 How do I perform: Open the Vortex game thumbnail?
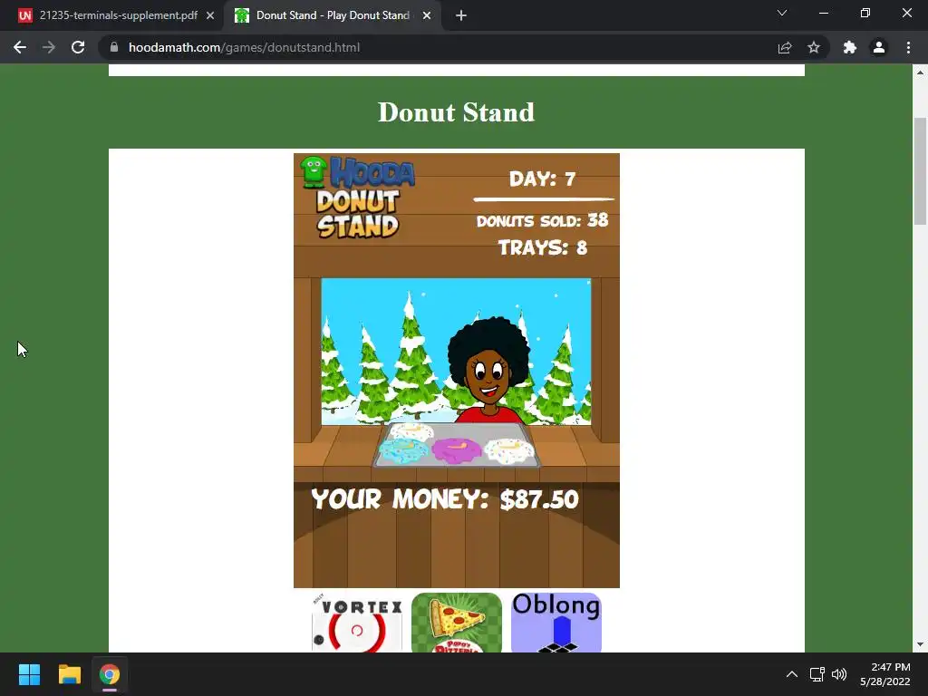click(x=357, y=623)
